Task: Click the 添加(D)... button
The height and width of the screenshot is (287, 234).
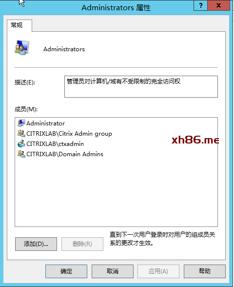Action: [x=36, y=244]
